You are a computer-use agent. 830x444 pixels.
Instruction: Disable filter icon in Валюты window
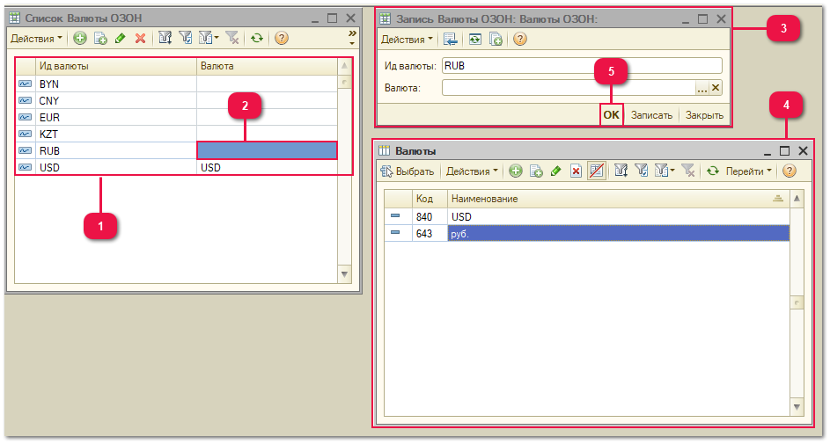coord(687,171)
